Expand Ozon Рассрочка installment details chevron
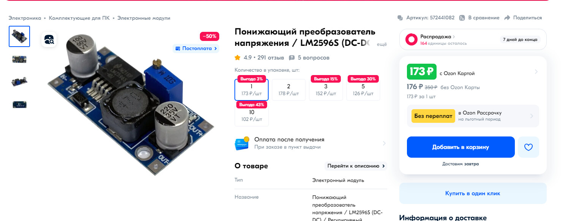Screen dimensions: 565x221 click(532, 116)
